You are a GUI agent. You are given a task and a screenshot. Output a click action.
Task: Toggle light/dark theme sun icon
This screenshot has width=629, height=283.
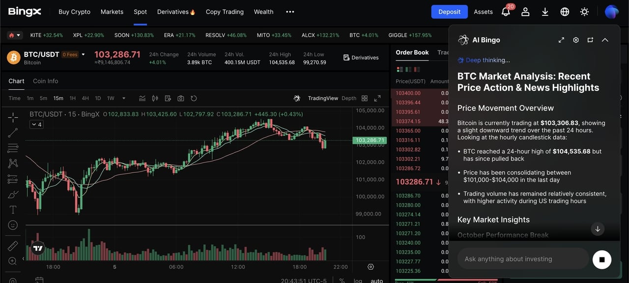pos(584,12)
